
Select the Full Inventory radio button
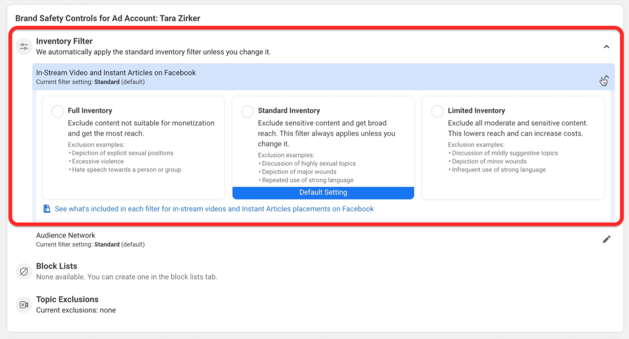[58, 111]
